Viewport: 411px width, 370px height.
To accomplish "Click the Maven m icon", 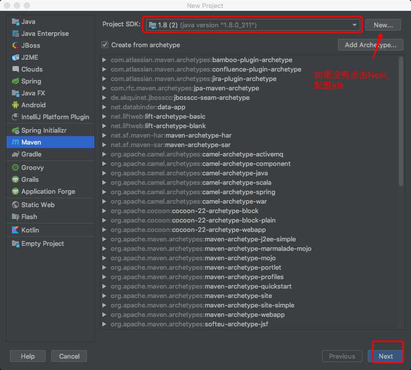I will pos(15,142).
